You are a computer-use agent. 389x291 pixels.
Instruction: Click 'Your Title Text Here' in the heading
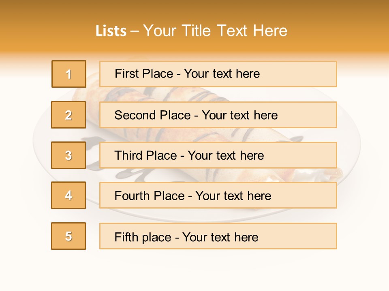215,31
